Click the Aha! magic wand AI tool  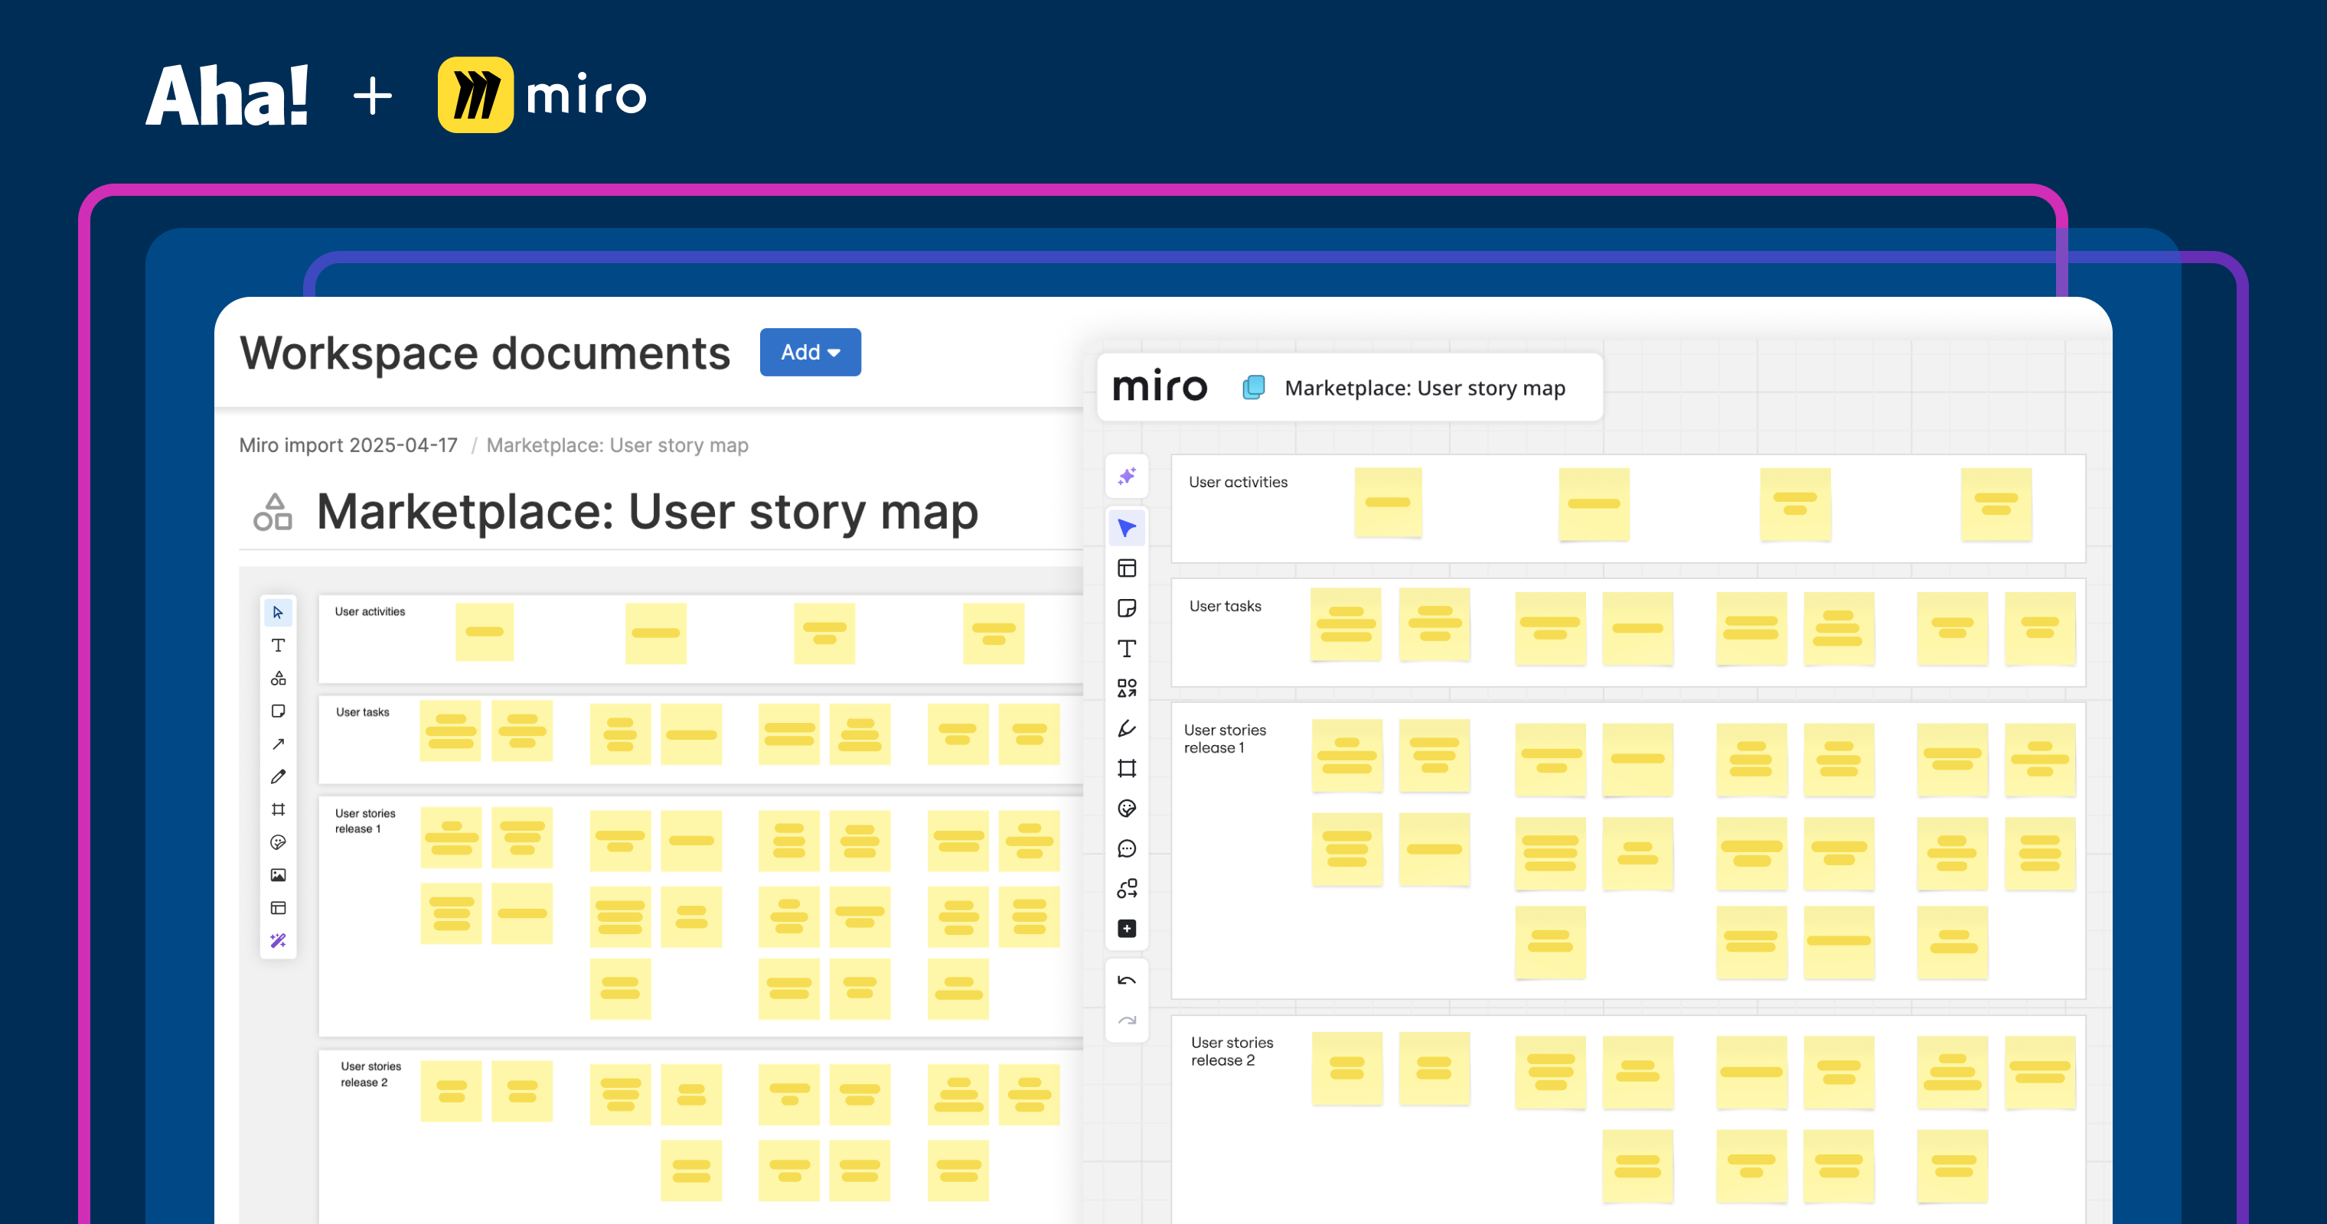click(x=278, y=940)
